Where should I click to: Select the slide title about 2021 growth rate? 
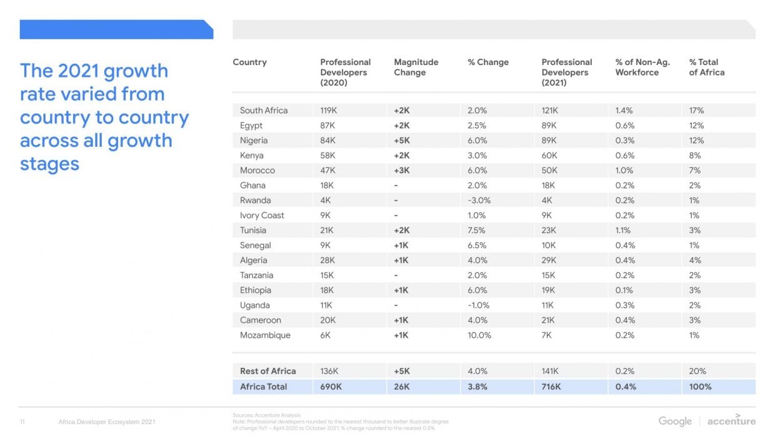click(104, 117)
